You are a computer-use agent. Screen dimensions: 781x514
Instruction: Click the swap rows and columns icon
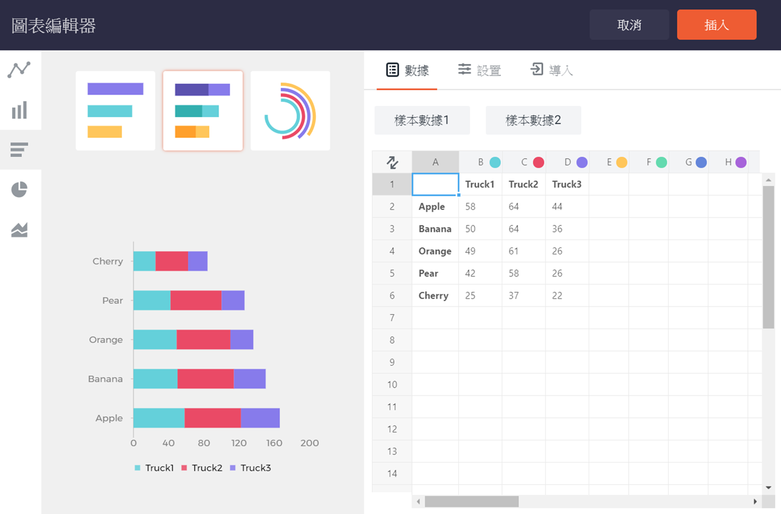pyautogui.click(x=392, y=162)
